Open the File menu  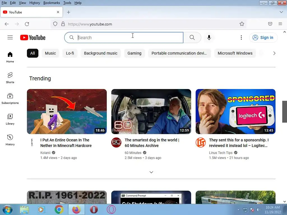click(x=4, y=3)
